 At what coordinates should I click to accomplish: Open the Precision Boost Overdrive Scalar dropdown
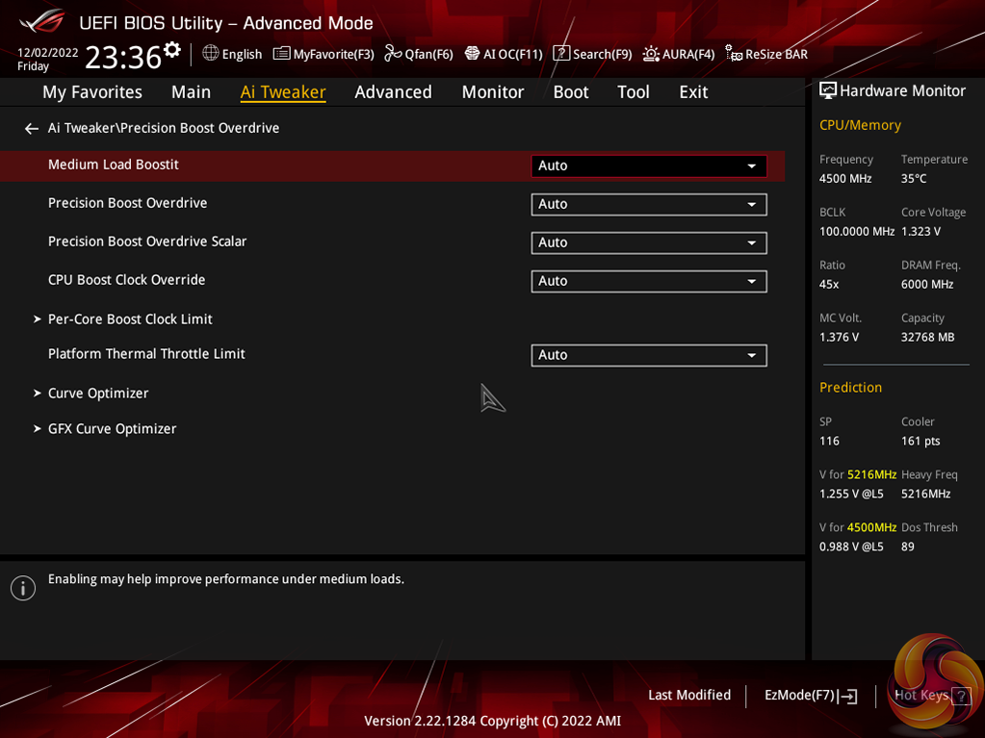pos(648,242)
